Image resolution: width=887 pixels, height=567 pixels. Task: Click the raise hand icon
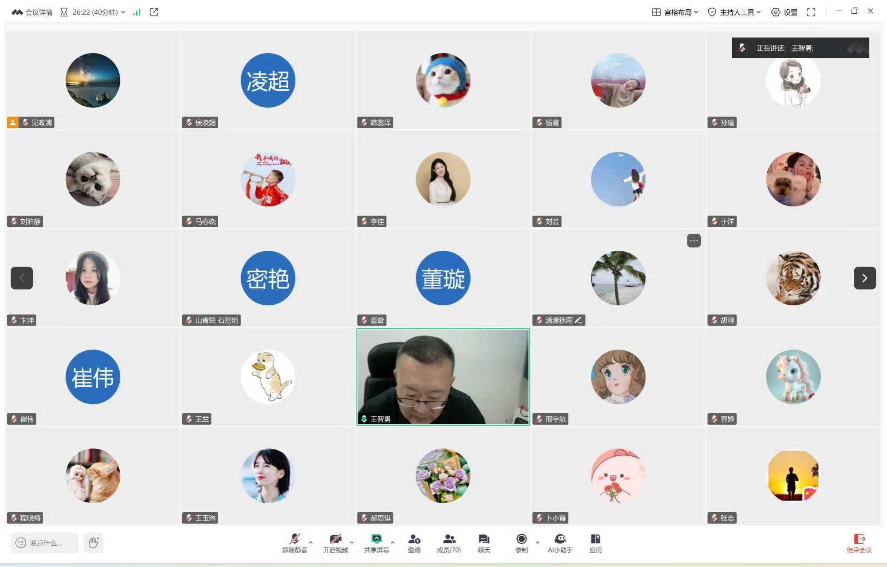point(94,543)
